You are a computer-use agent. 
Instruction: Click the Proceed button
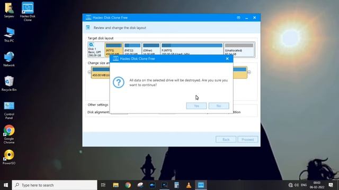coord(248,139)
